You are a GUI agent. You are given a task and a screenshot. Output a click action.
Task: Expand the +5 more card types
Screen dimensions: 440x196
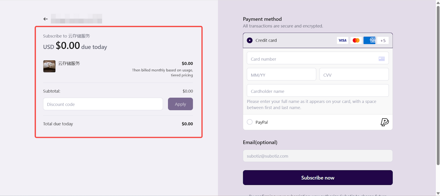click(383, 40)
